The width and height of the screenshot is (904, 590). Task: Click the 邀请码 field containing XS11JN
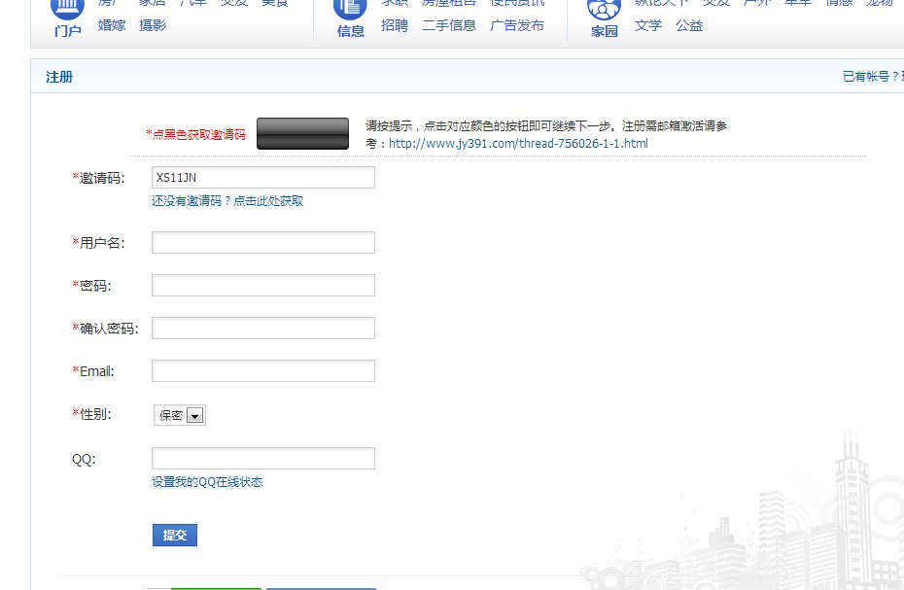[262, 178]
